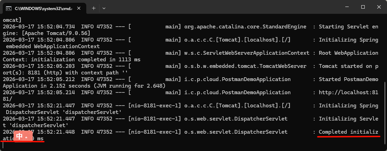Close the terminal window
This screenshot has width=387, height=151.
coord(378,7)
